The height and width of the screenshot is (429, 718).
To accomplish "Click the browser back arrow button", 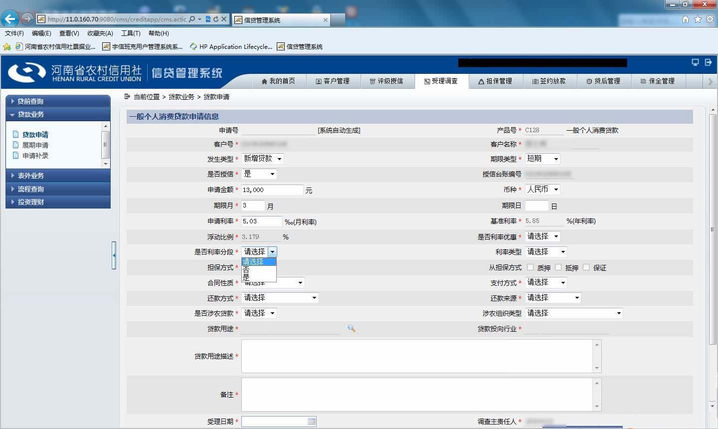I will pos(9,19).
